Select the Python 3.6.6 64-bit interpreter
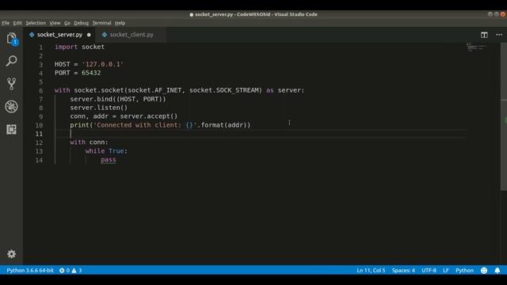The image size is (507, 285). pos(30,271)
